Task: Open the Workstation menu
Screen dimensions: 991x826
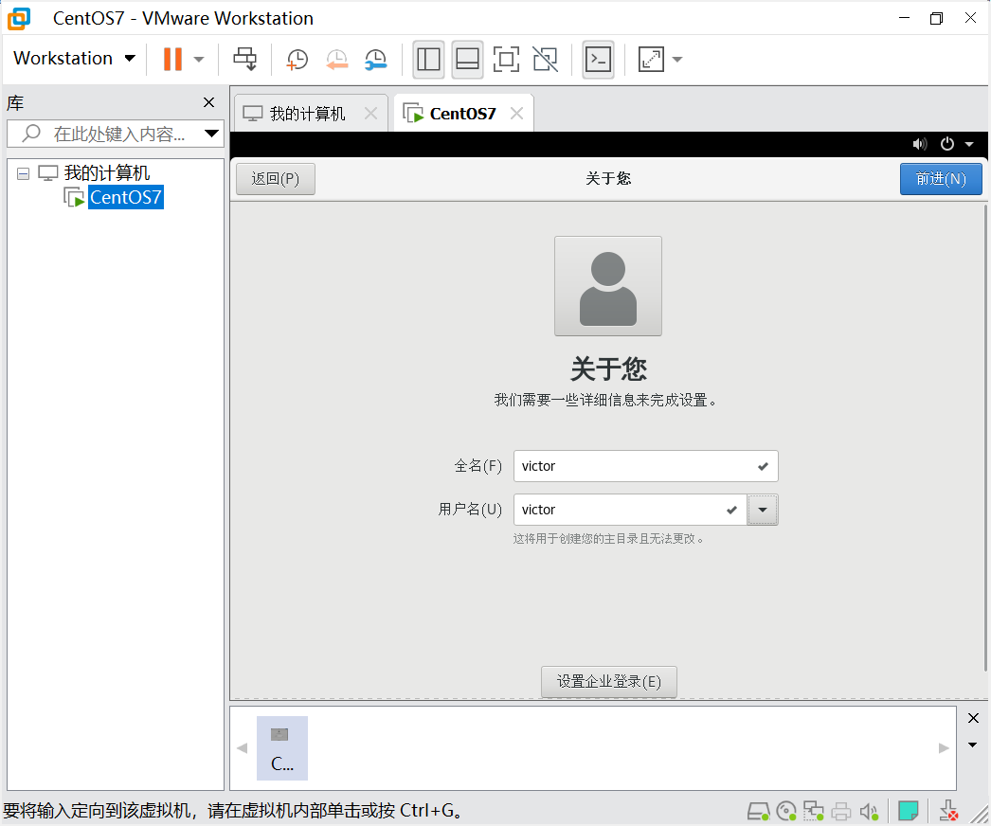Action: [x=74, y=58]
